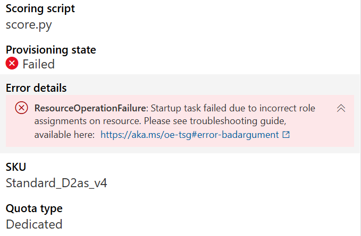Click the external link icon after troubleshooting URL
This screenshot has width=361, height=236.
point(286,135)
